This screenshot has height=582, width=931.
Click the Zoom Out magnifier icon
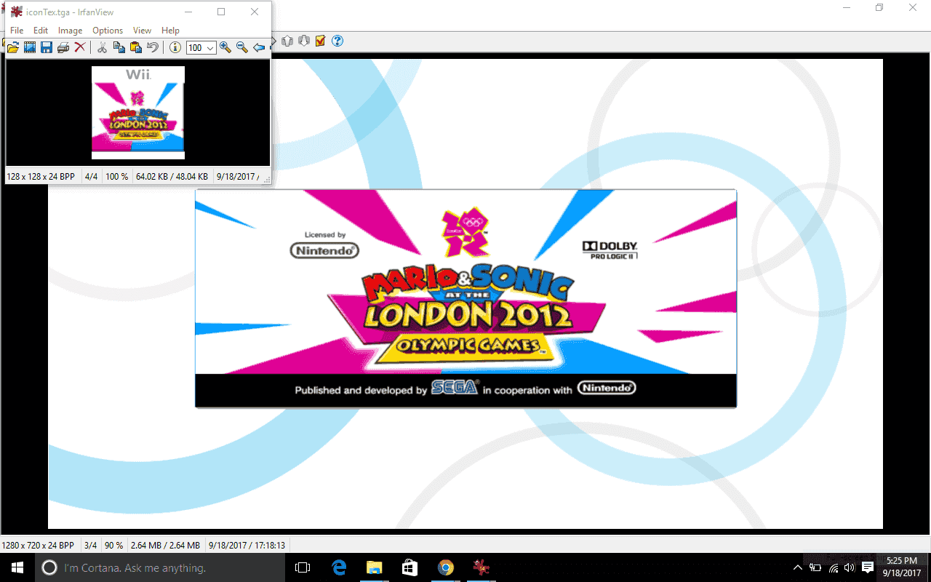coord(242,47)
